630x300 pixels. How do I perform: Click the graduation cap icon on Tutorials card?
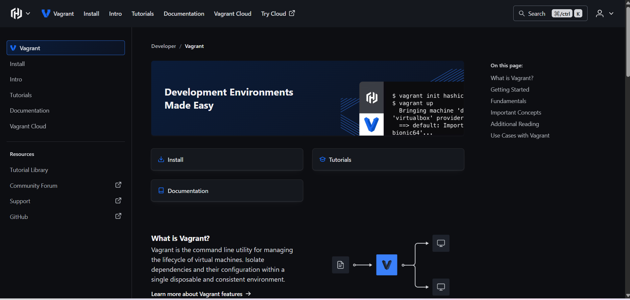click(x=323, y=159)
